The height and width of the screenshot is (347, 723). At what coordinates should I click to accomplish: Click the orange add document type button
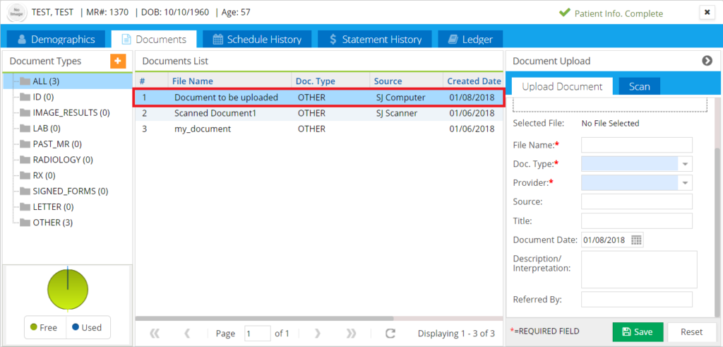(x=117, y=61)
